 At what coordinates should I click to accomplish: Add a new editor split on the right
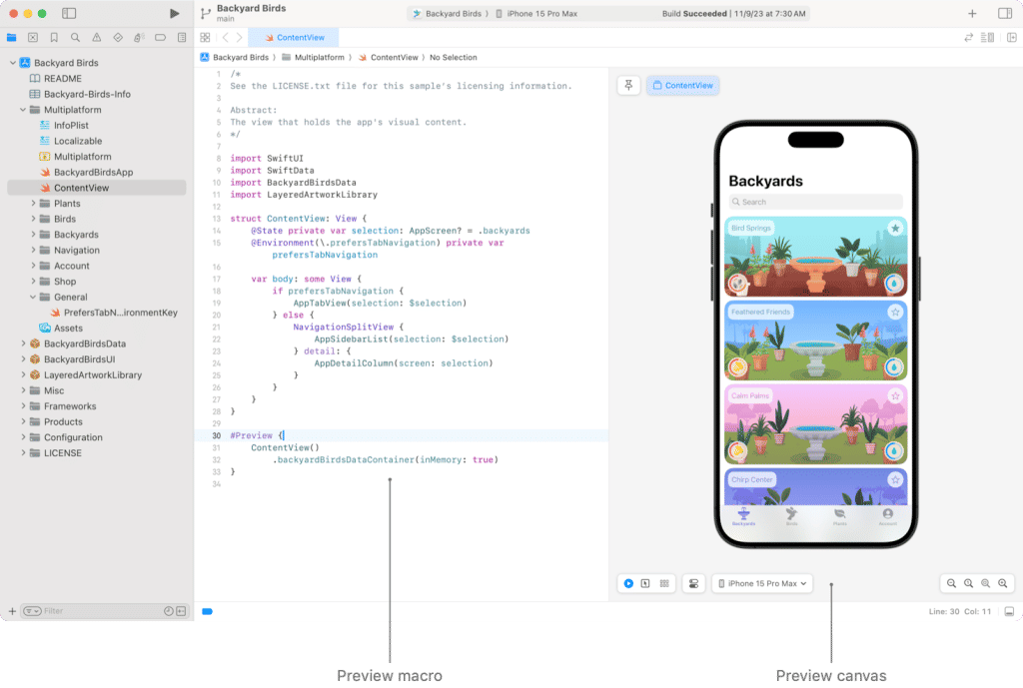(x=1011, y=37)
